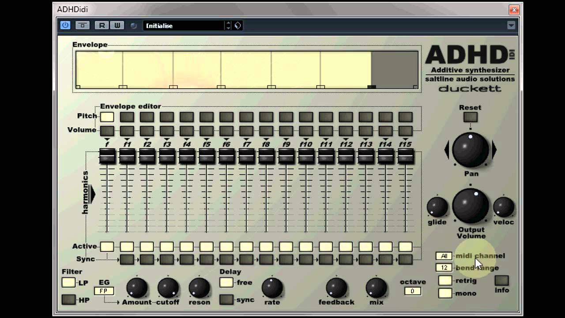The width and height of the screenshot is (565, 318).
Task: Click the Output Volume knob
Action: click(x=470, y=205)
